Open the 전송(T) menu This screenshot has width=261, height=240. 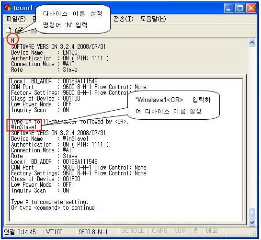(x=124, y=19)
